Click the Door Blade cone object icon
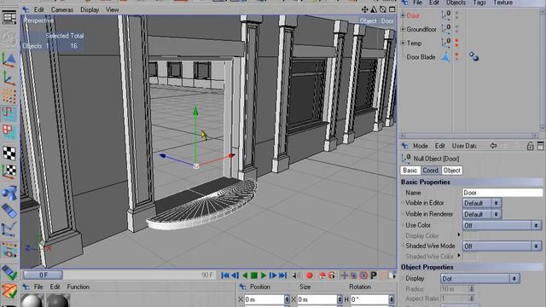The width and height of the screenshot is (546, 307). click(446, 57)
